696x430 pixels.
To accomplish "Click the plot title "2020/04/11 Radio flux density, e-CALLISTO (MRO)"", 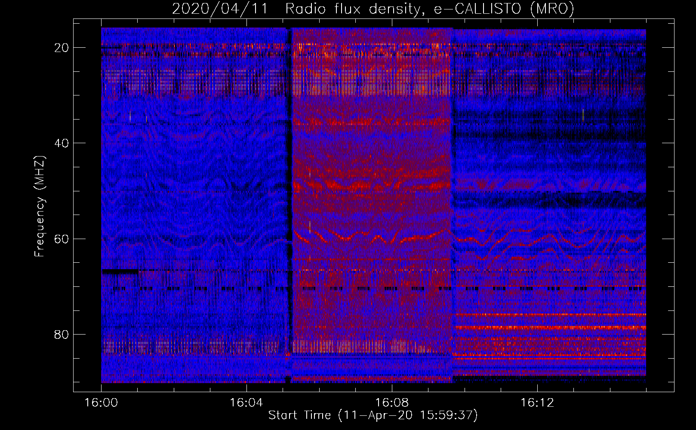I will point(373,9).
